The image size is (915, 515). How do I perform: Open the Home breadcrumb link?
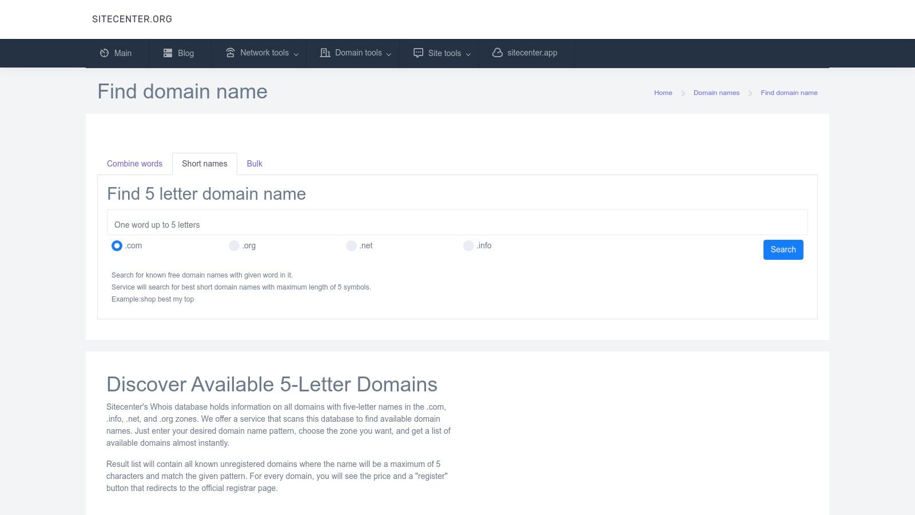tap(663, 93)
